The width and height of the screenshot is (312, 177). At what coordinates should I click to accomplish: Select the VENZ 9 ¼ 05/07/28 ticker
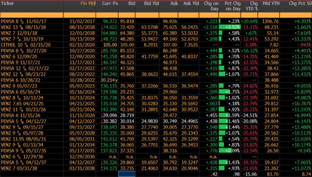(x=22, y=133)
